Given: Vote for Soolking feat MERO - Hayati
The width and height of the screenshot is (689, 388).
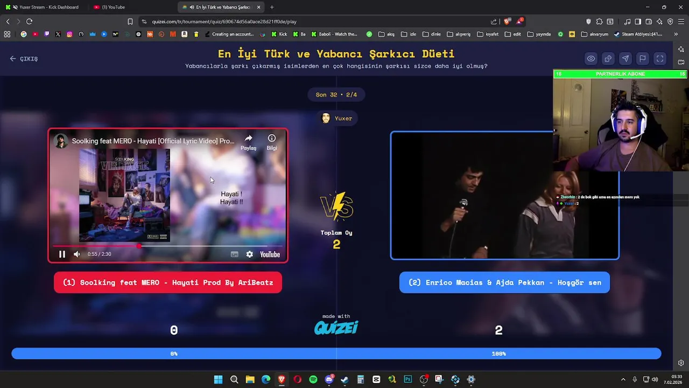Looking at the screenshot, I should coord(168,282).
